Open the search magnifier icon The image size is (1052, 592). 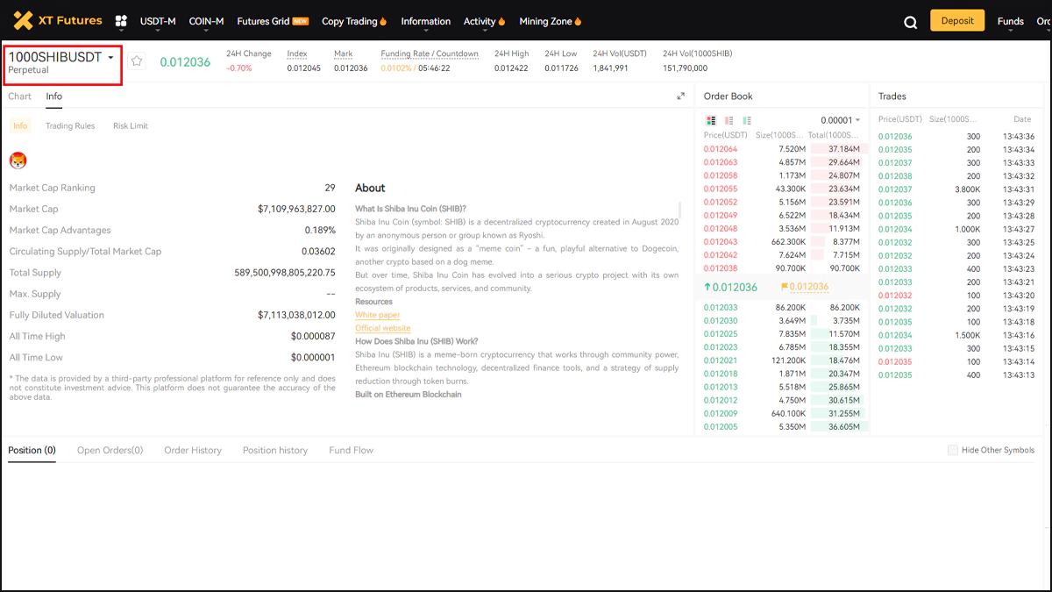(x=911, y=22)
